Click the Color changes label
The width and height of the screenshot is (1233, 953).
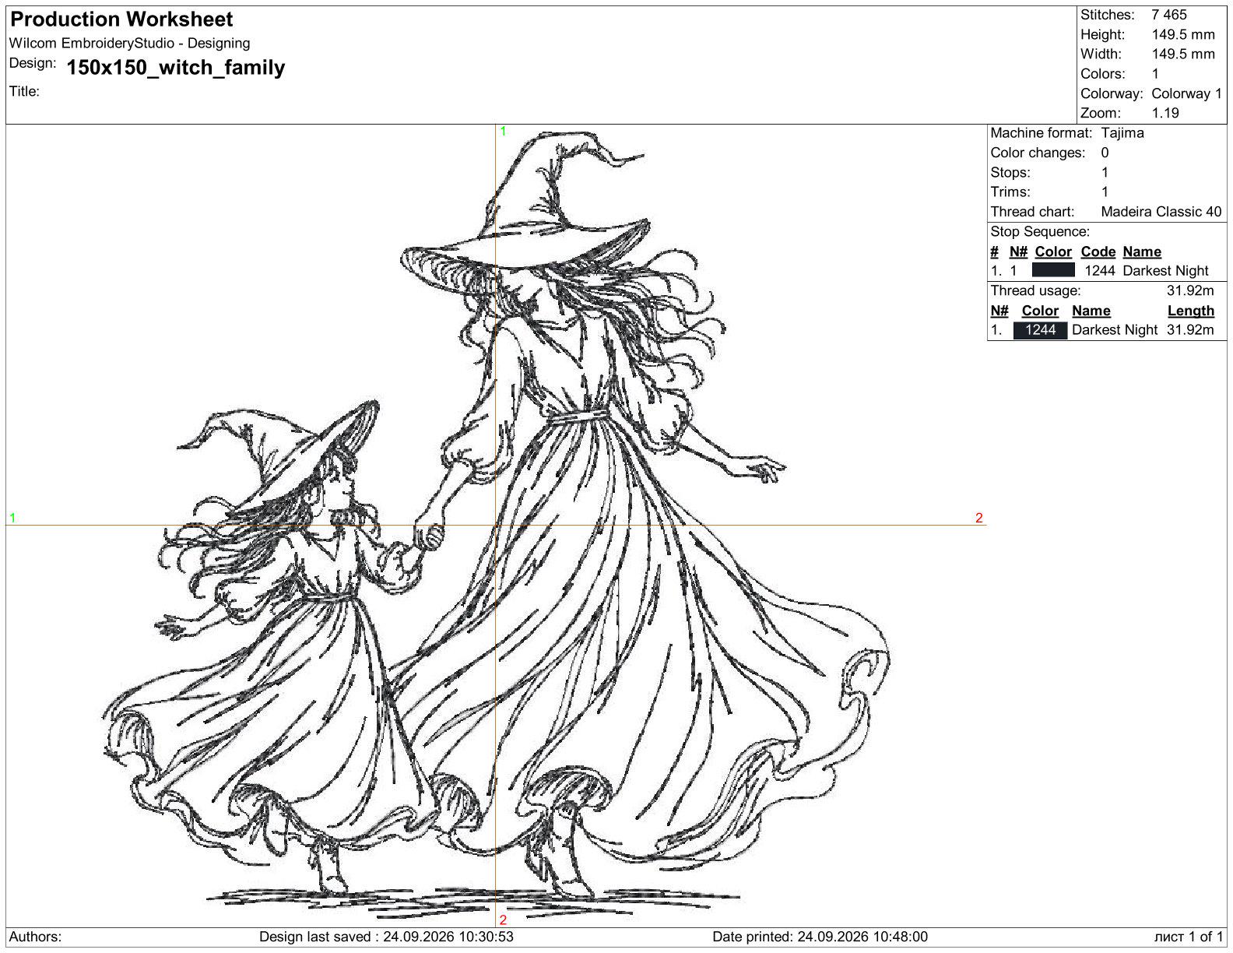1038,153
